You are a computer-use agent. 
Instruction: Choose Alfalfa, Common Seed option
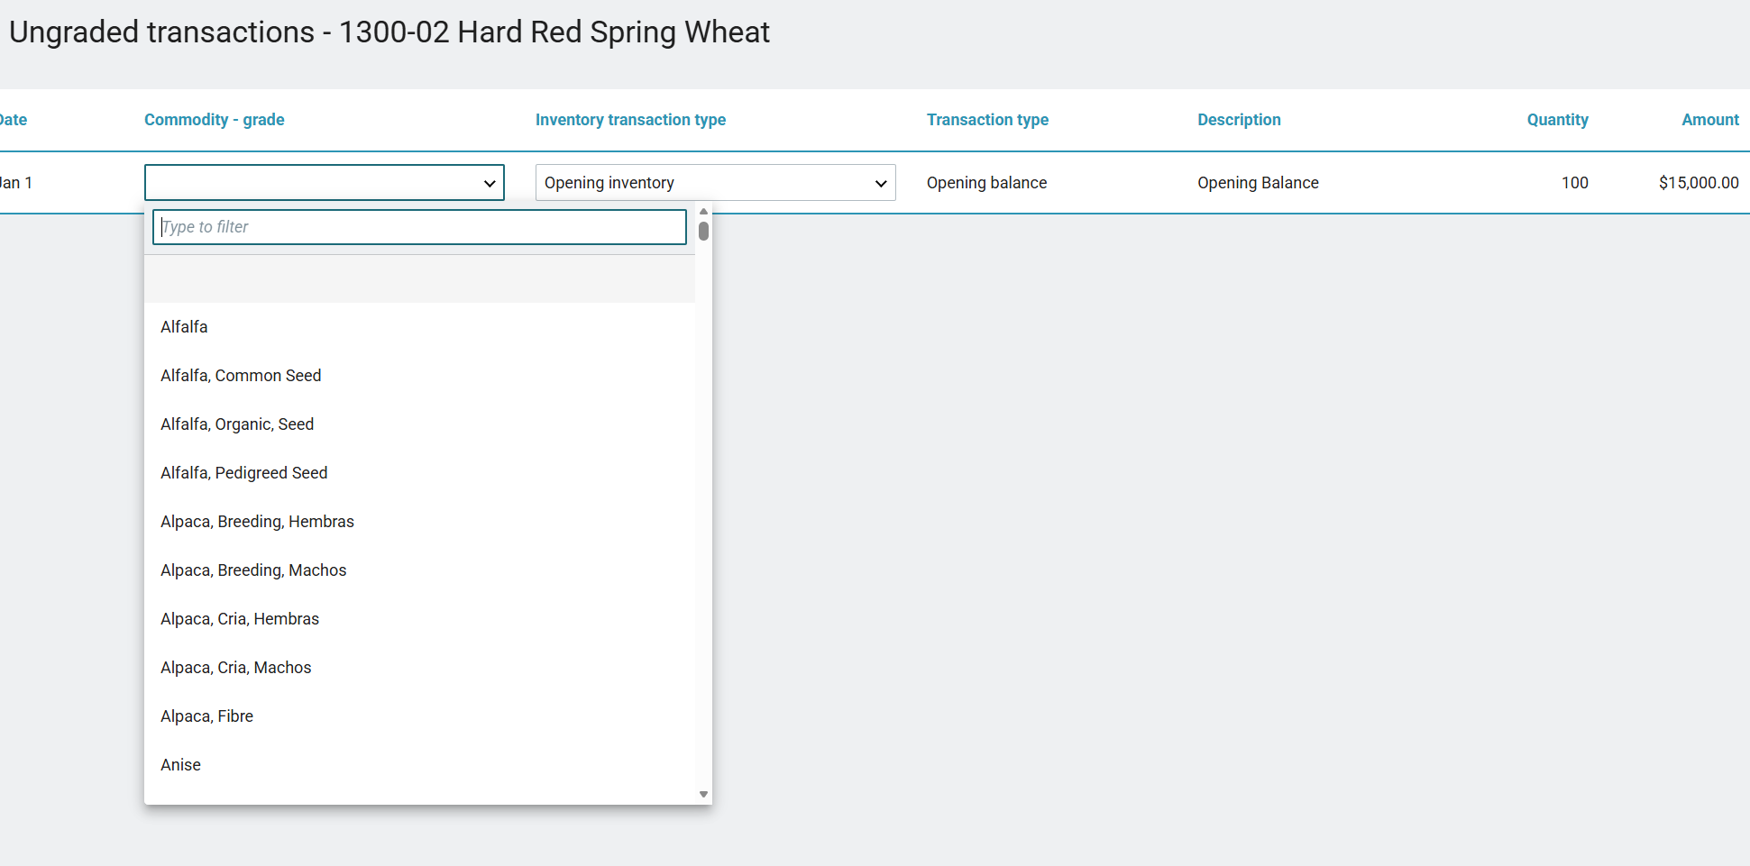[241, 376]
